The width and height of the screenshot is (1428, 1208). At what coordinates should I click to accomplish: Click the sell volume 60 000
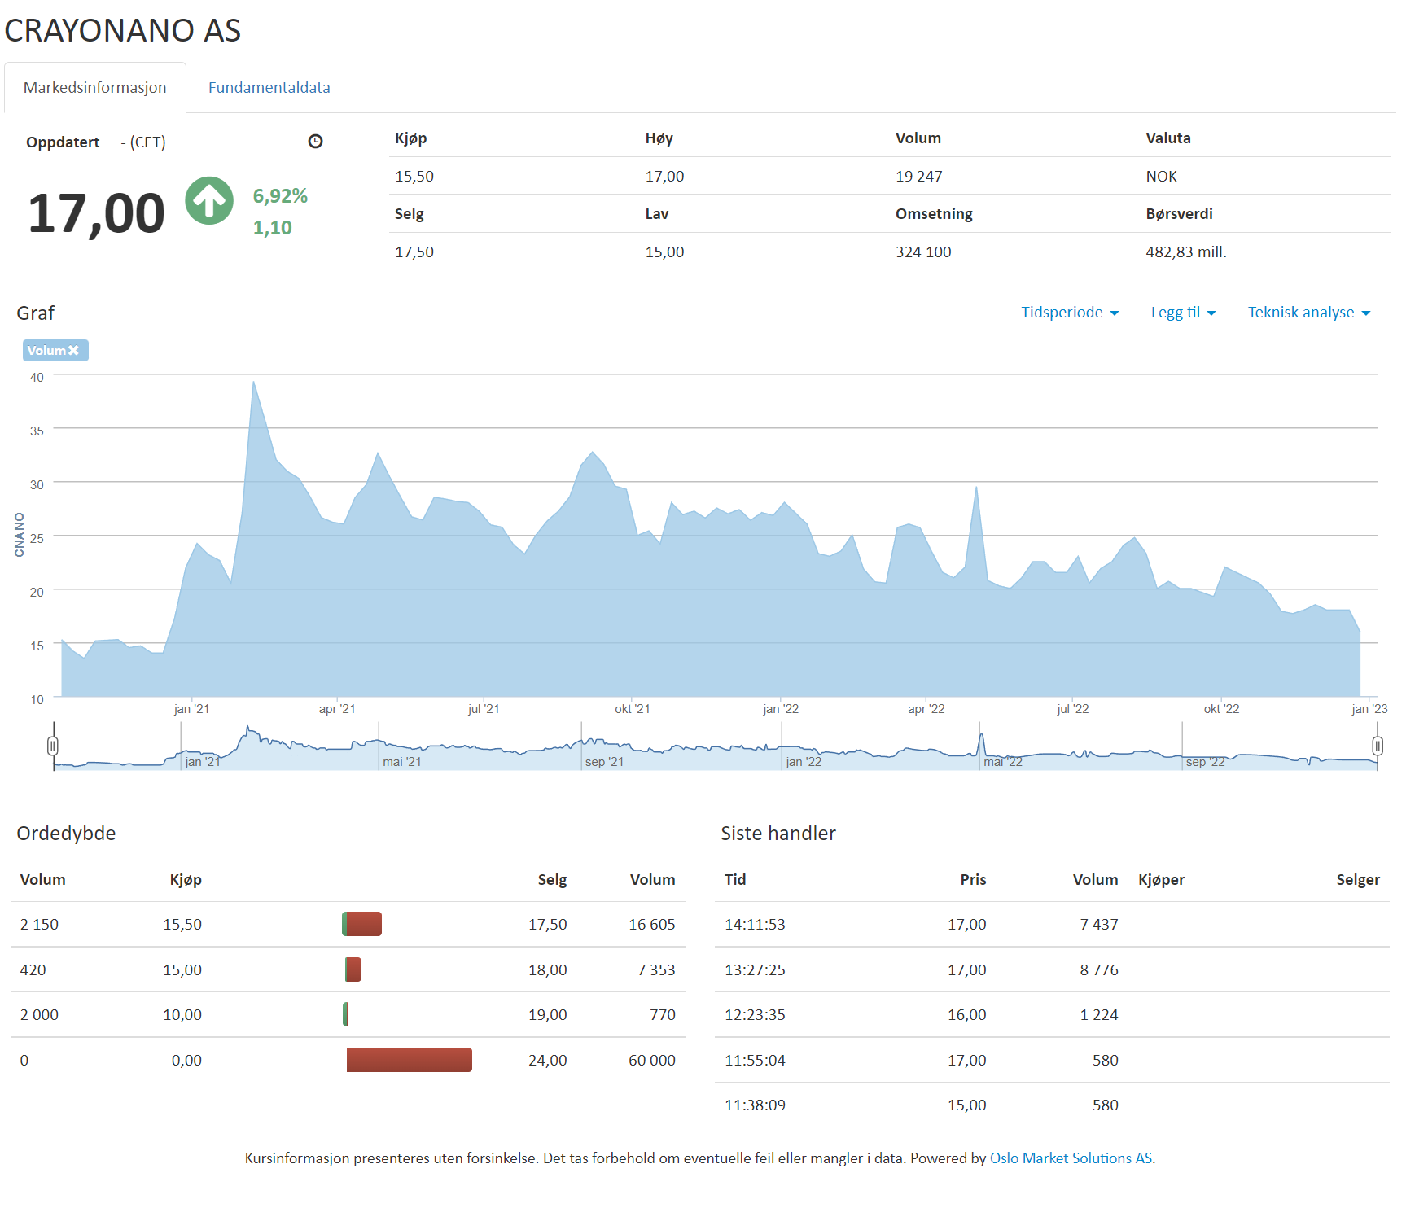tap(651, 1061)
